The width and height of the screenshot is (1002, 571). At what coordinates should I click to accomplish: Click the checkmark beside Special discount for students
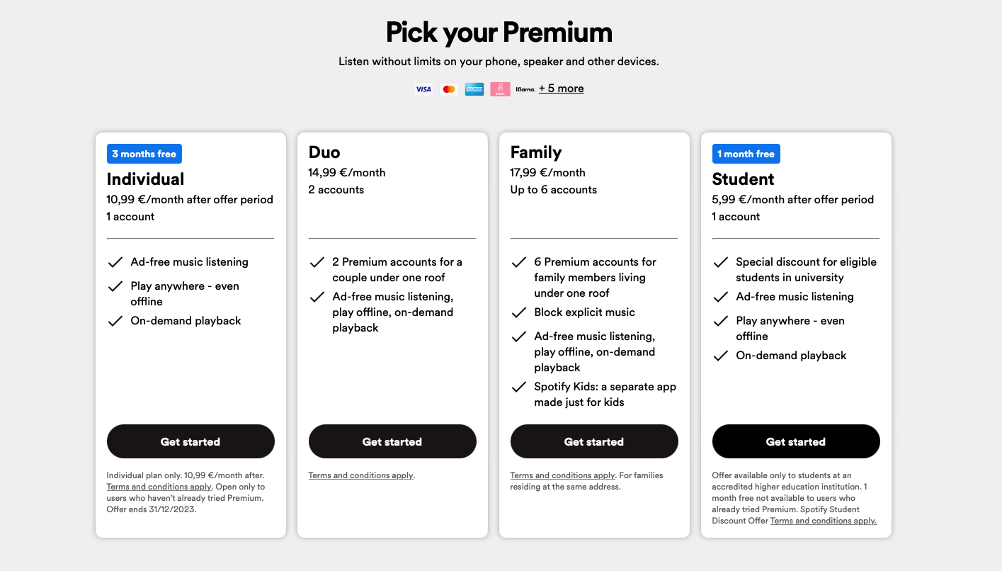coord(721,262)
